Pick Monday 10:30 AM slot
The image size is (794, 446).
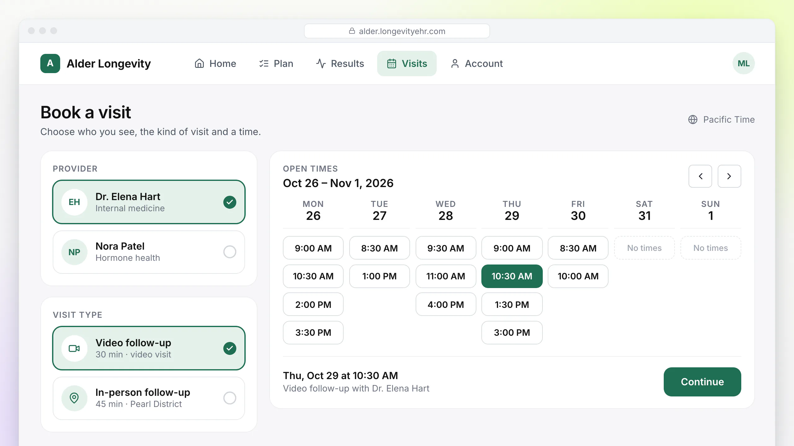(x=313, y=276)
